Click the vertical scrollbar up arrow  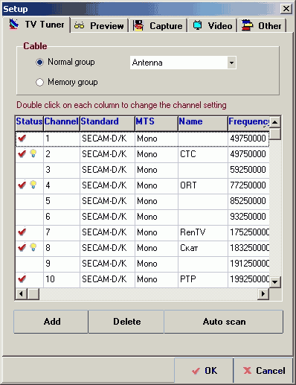[275, 122]
